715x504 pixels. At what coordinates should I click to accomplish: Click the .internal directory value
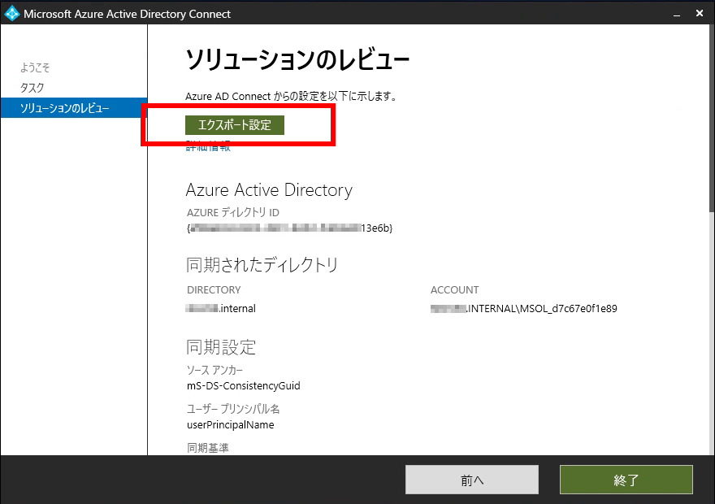[x=221, y=308]
